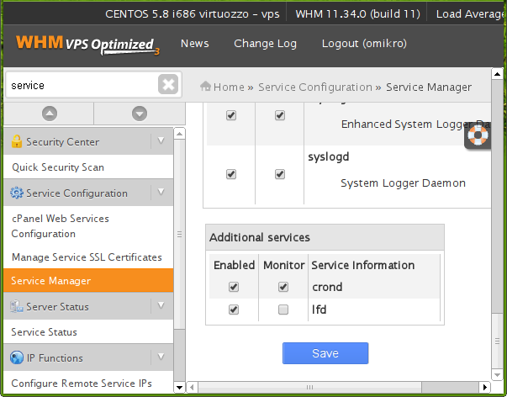Click the 'lfd' service name
The image size is (507, 397).
tap(319, 310)
